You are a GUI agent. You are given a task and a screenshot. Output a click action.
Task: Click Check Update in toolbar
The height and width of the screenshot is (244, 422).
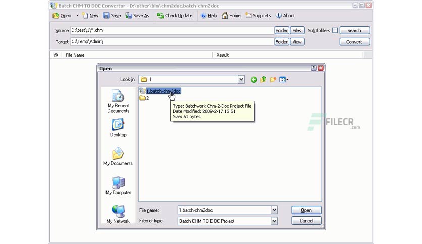coord(175,16)
